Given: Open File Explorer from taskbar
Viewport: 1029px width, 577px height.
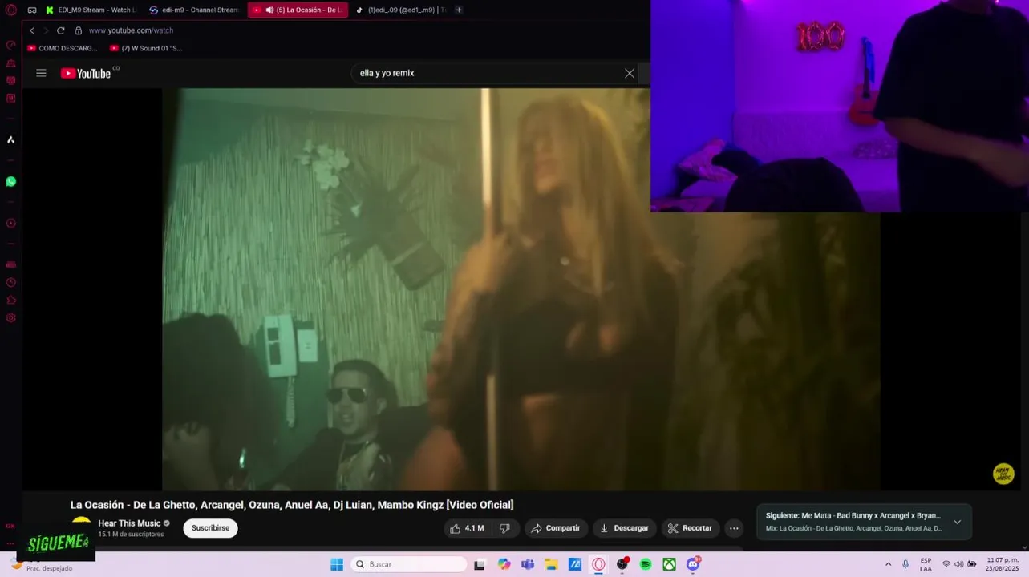Looking at the screenshot, I should (551, 564).
